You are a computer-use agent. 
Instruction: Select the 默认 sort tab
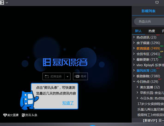point(138,31)
